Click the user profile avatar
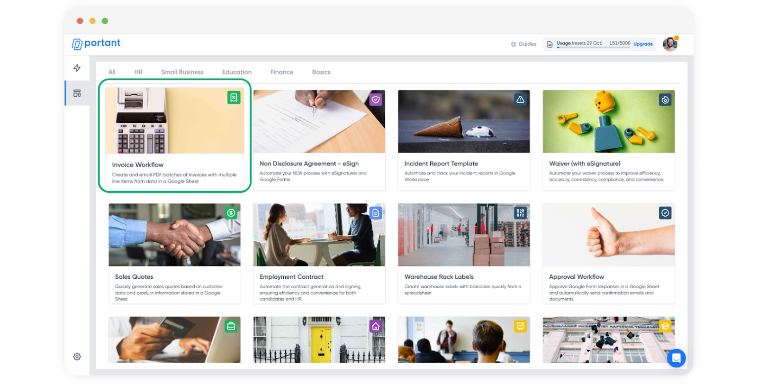Screen dimensions: 758x384 click(x=670, y=44)
